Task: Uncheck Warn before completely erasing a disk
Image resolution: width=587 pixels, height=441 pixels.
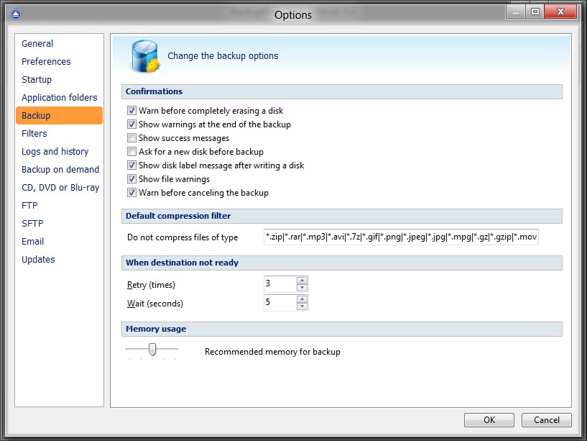Action: [131, 111]
